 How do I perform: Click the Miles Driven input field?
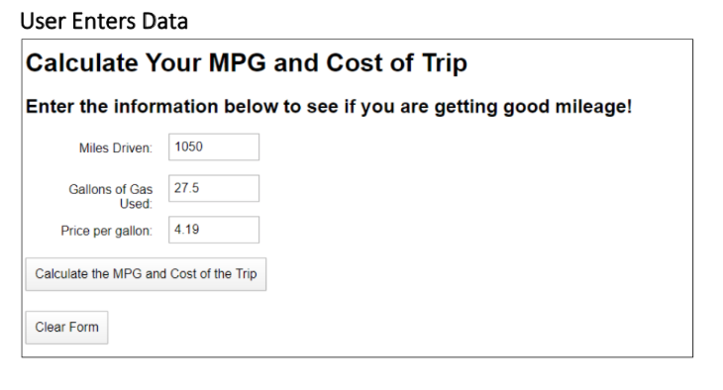coord(214,147)
